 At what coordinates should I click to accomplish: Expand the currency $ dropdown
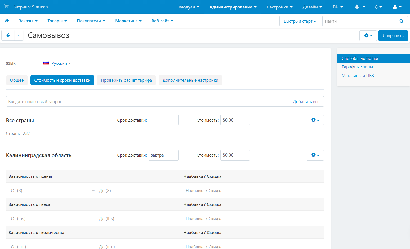click(x=378, y=7)
